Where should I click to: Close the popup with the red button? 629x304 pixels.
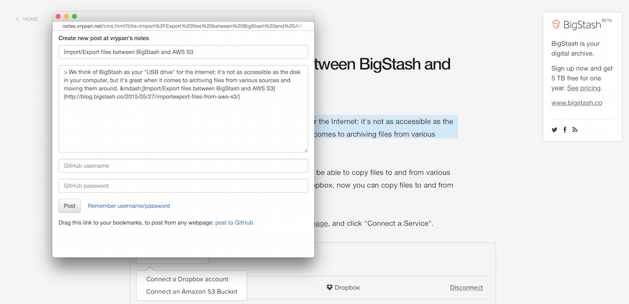click(x=58, y=17)
